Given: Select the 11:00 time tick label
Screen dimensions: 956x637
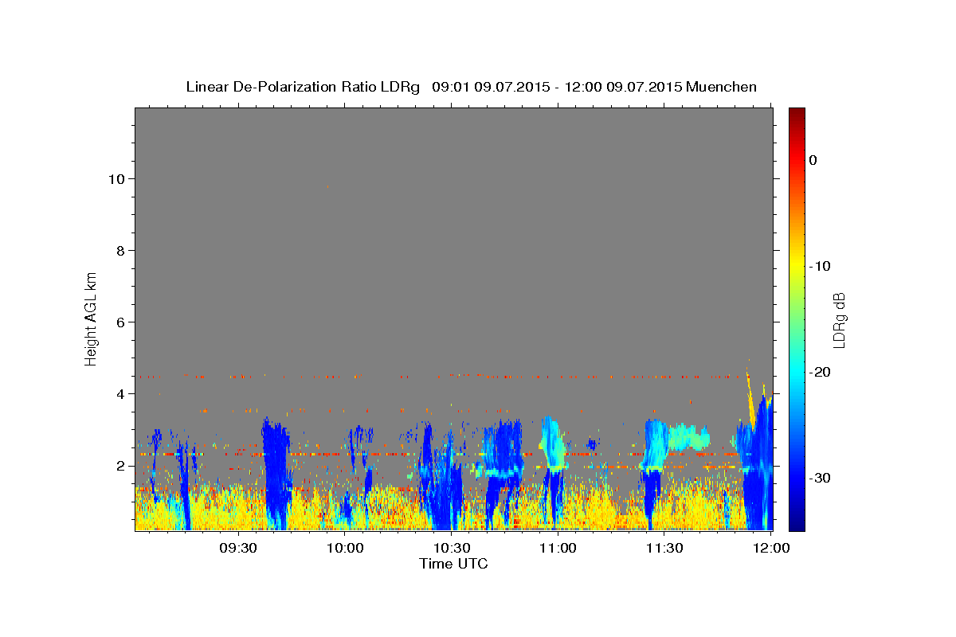Looking at the screenshot, I should pyautogui.click(x=558, y=549).
